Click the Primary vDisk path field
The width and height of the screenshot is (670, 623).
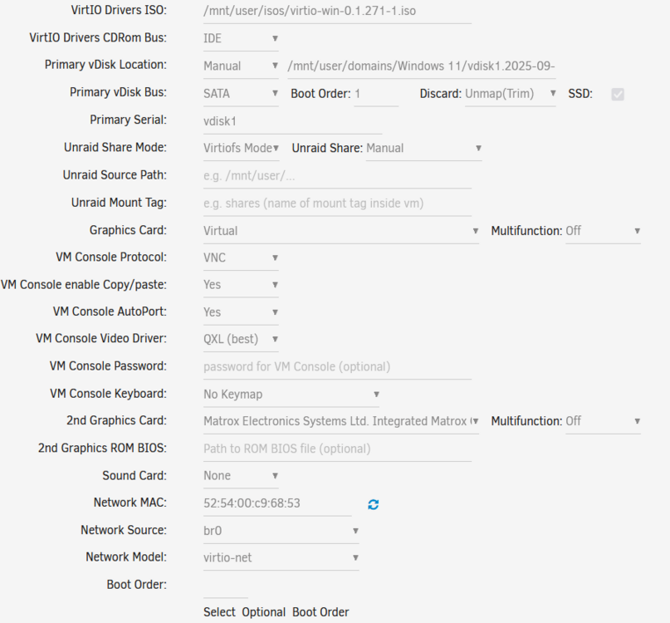422,66
